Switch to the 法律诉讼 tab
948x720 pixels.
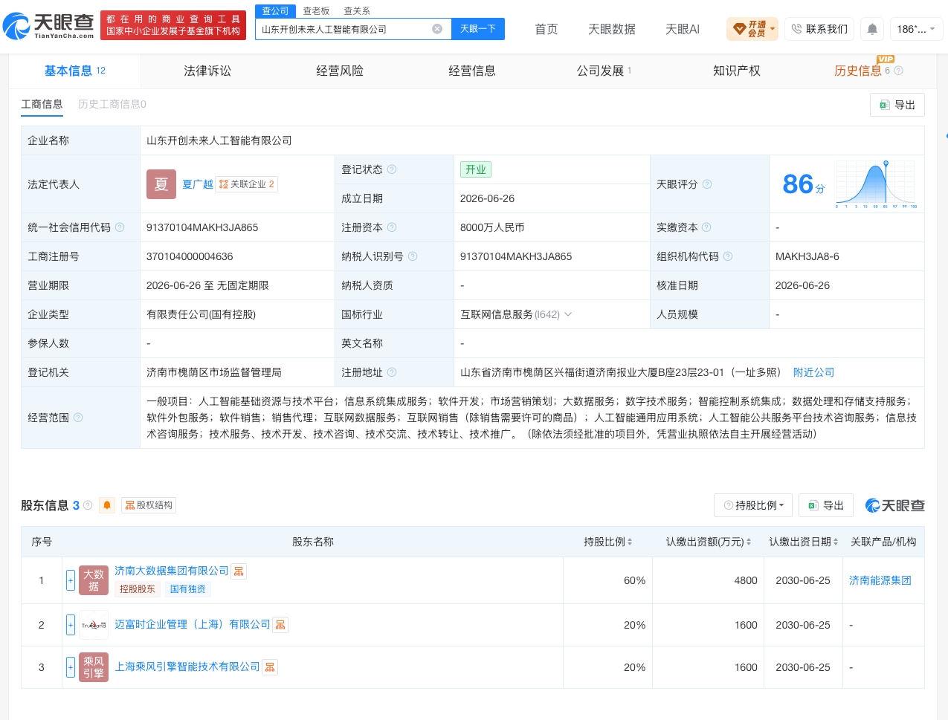[x=207, y=71]
